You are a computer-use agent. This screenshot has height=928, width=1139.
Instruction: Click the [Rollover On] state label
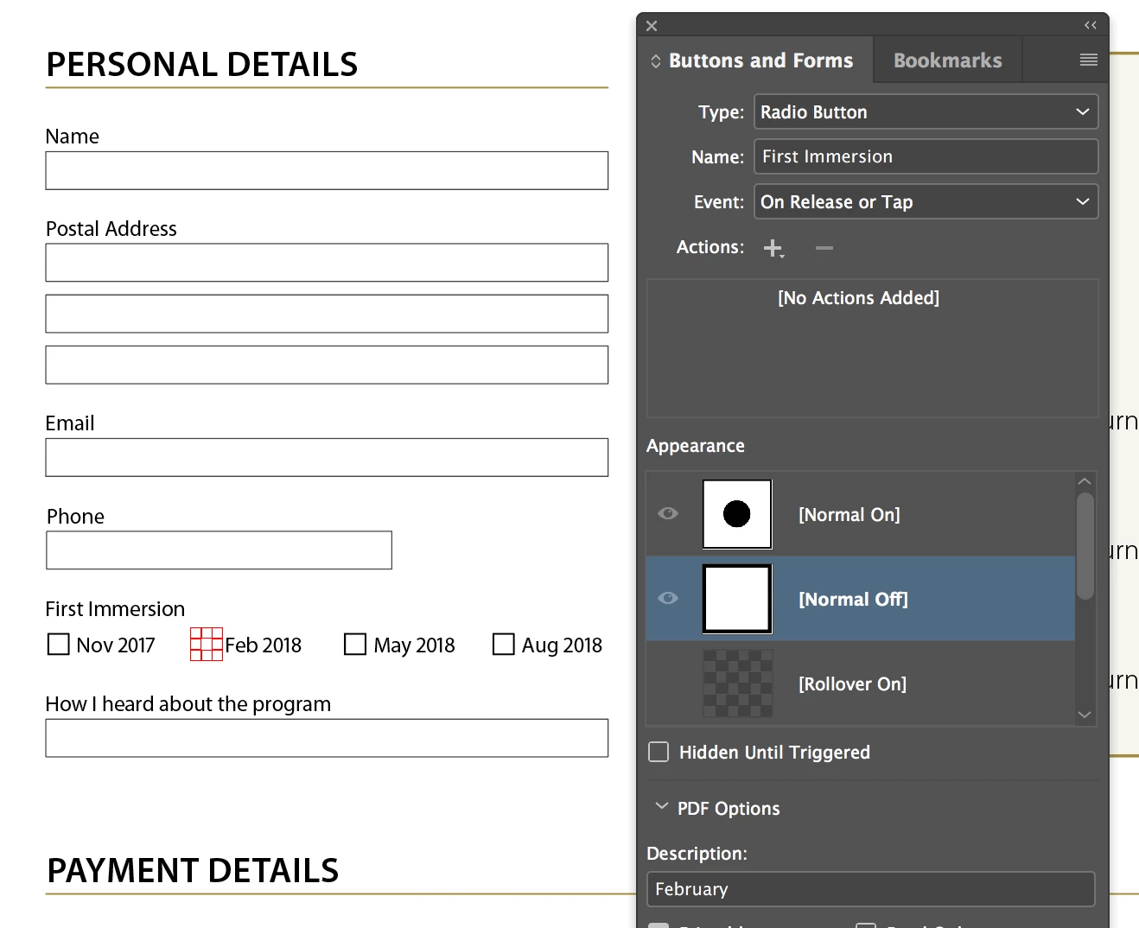pos(852,684)
